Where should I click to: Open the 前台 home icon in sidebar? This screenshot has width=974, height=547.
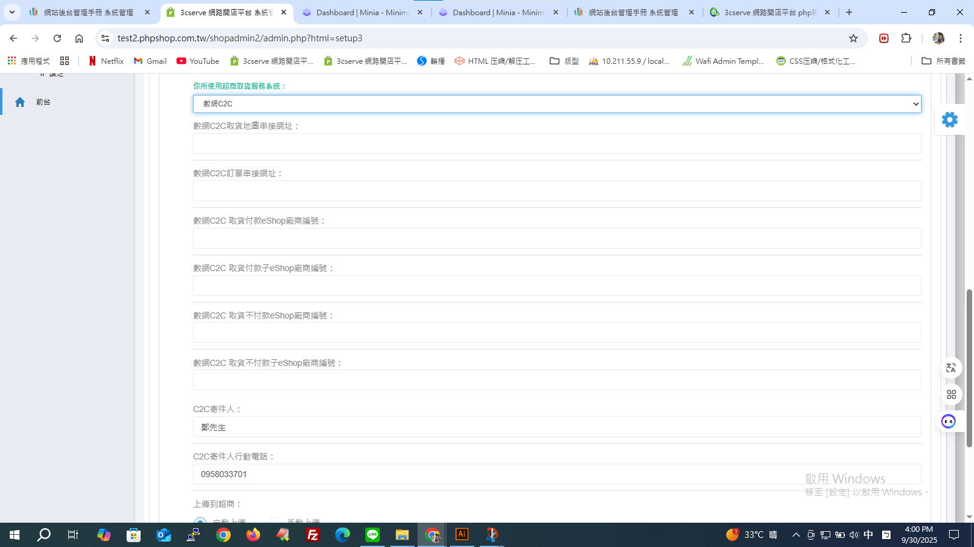pos(20,102)
